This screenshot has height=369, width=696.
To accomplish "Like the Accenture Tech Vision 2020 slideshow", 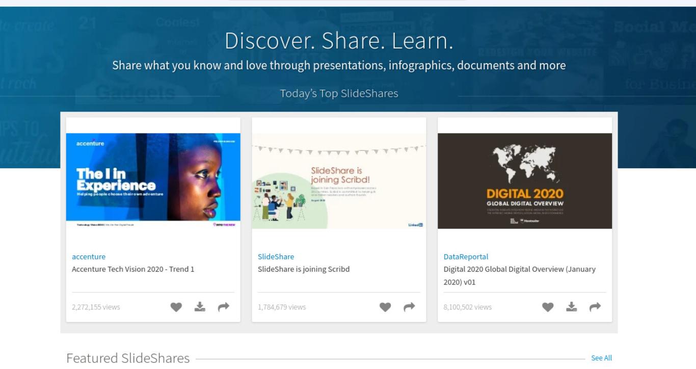I will (x=176, y=307).
